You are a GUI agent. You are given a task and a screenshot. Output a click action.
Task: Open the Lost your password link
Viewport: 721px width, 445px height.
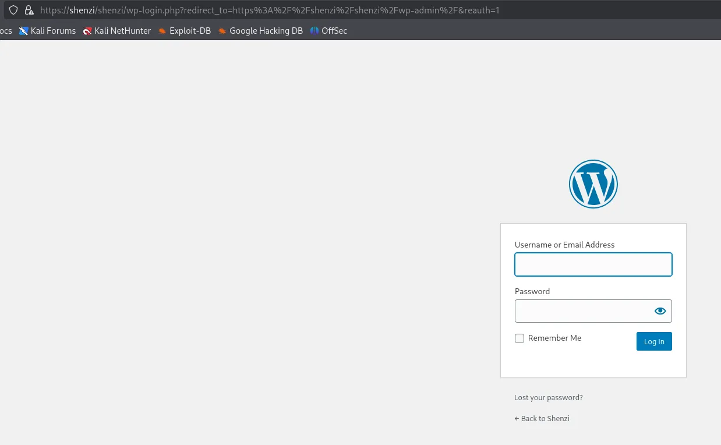point(548,398)
